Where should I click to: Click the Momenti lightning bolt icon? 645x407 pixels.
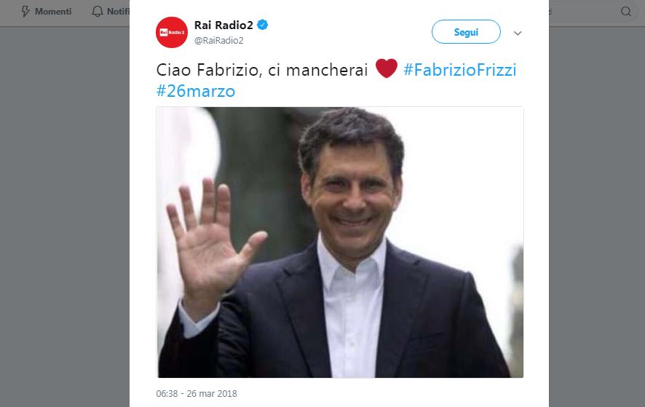point(25,12)
